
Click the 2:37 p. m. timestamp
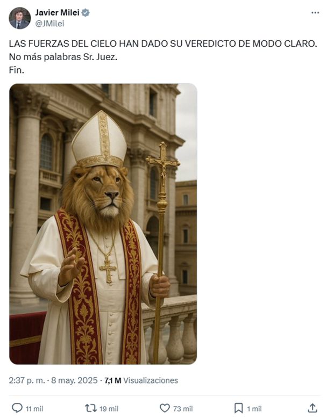click(x=27, y=380)
